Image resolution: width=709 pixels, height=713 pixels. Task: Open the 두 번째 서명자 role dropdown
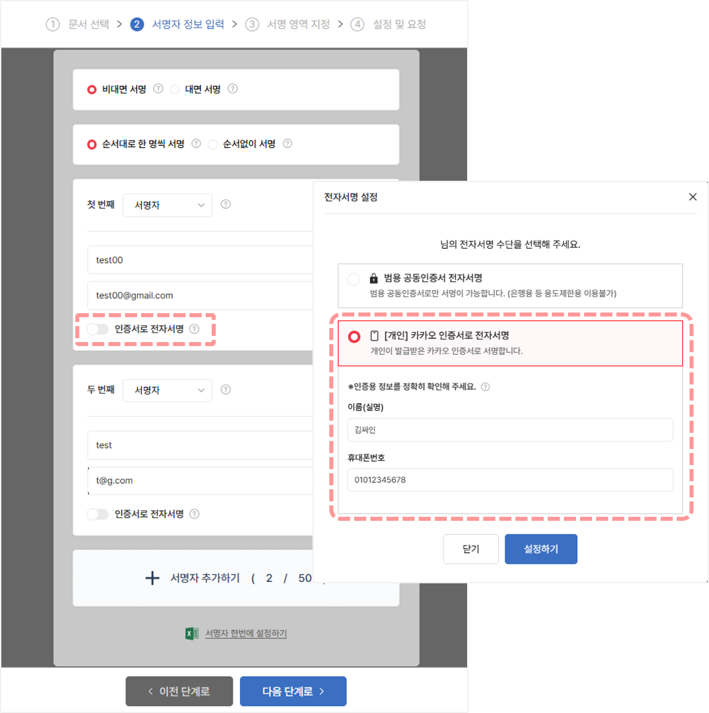point(167,390)
